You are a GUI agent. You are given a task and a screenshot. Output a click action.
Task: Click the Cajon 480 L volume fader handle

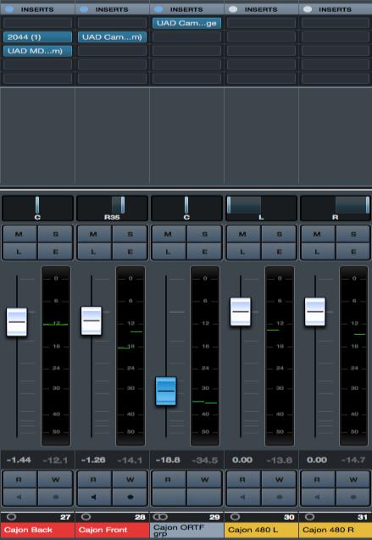pyautogui.click(x=241, y=312)
